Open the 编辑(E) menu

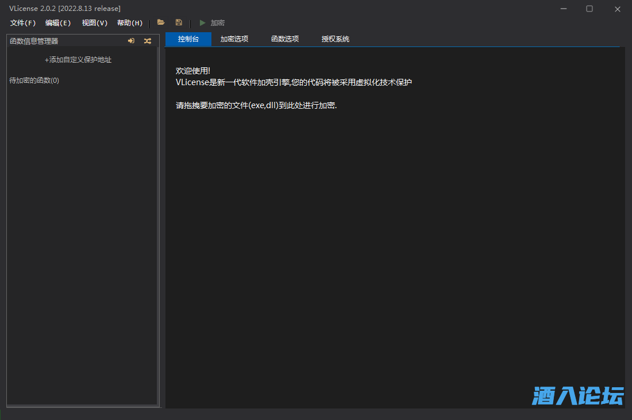(x=58, y=23)
